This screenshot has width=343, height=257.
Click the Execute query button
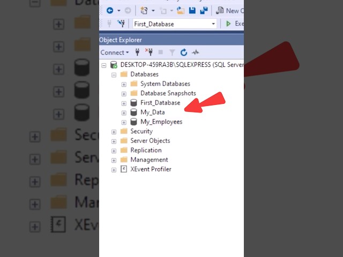235,24
